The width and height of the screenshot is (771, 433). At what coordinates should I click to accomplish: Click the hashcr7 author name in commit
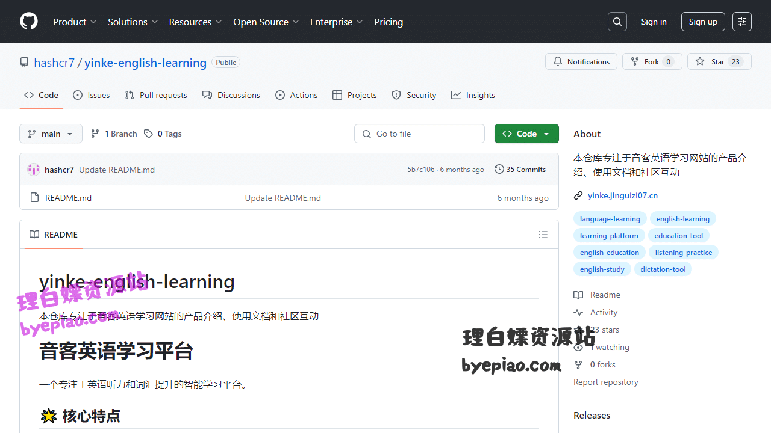pos(59,170)
